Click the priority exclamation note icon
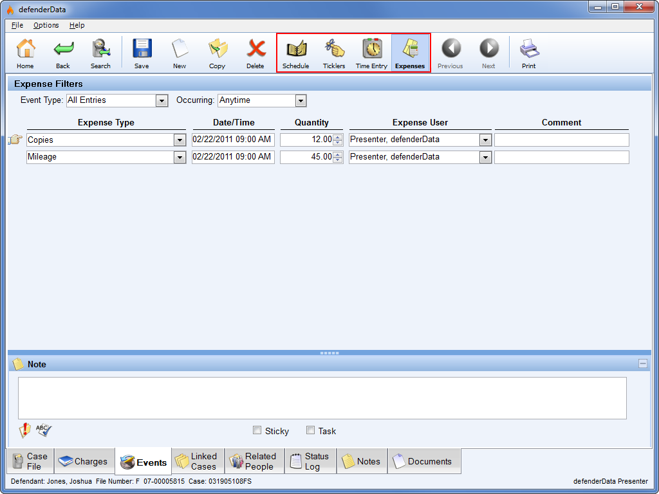Screen dimensions: 659x494 coord(25,430)
